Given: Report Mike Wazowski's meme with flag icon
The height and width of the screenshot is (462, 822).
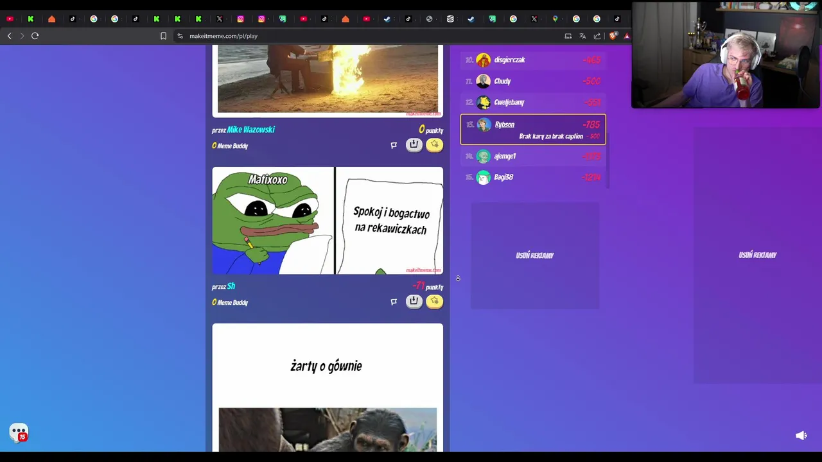Looking at the screenshot, I should point(394,145).
